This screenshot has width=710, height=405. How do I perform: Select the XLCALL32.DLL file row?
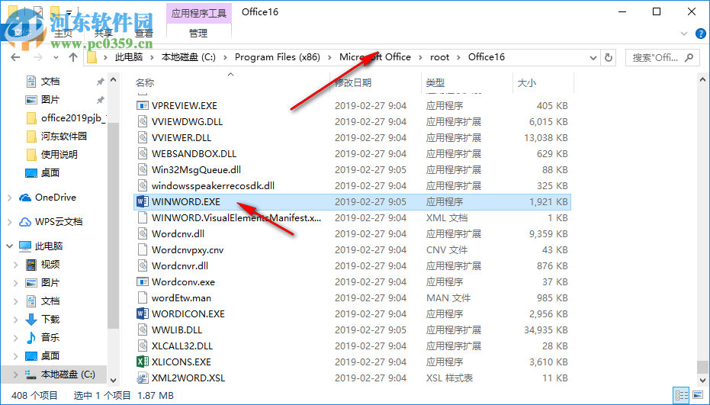352,346
